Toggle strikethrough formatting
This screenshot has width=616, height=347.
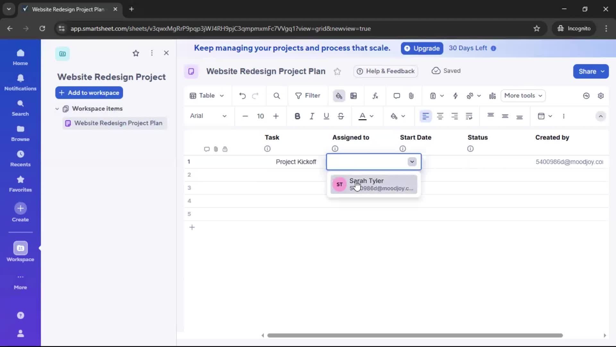click(341, 116)
